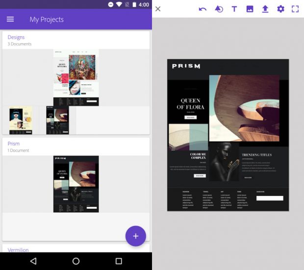The width and height of the screenshot is (304, 270).
Task: Click the white button under COLOR ME COMPLEX
Action: [200, 175]
